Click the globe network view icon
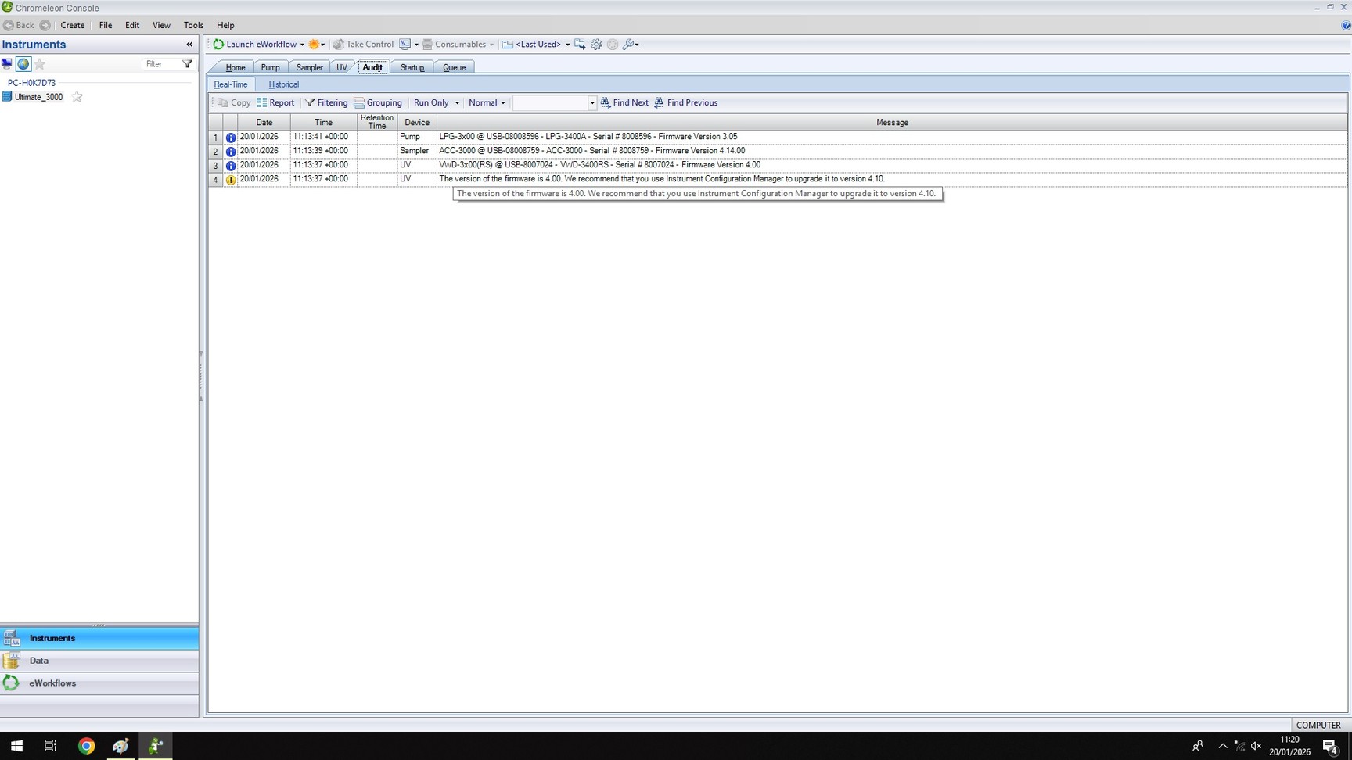 [23, 64]
